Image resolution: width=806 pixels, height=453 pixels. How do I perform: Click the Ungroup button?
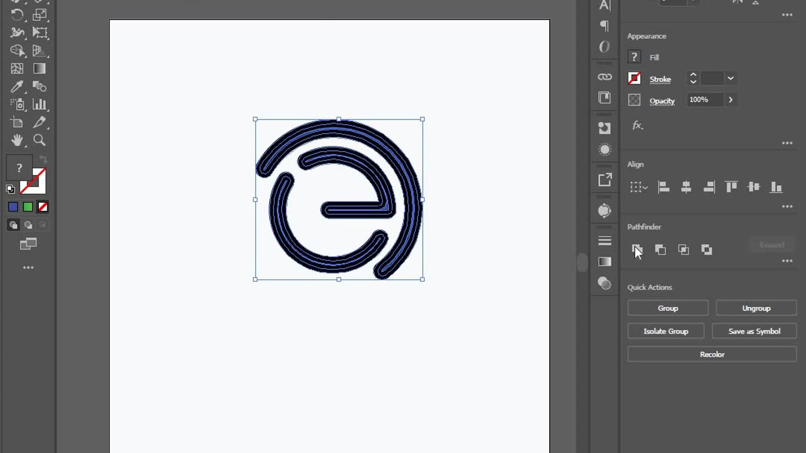(x=756, y=308)
